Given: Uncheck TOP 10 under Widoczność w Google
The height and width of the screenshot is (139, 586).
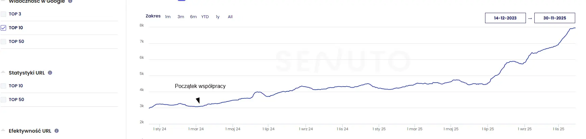Looking at the screenshot, I should 4,28.
